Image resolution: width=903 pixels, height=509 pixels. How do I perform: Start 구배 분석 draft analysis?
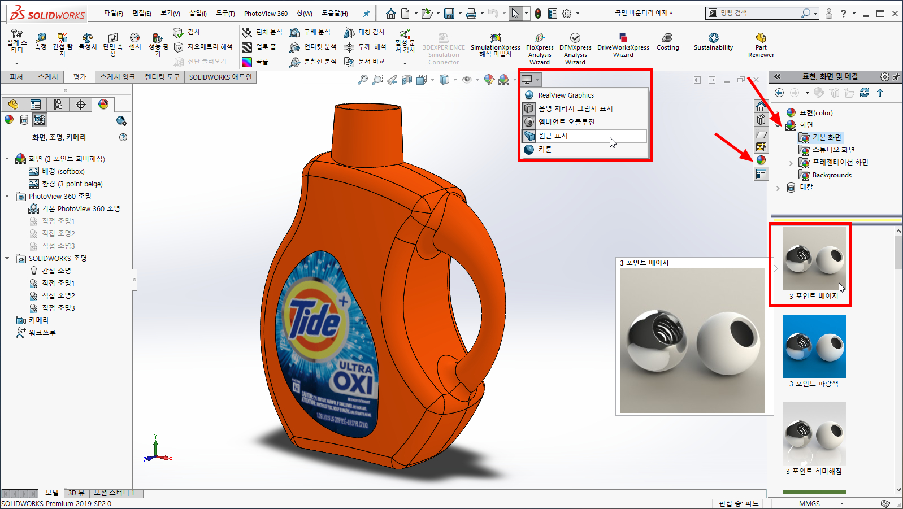pos(310,32)
